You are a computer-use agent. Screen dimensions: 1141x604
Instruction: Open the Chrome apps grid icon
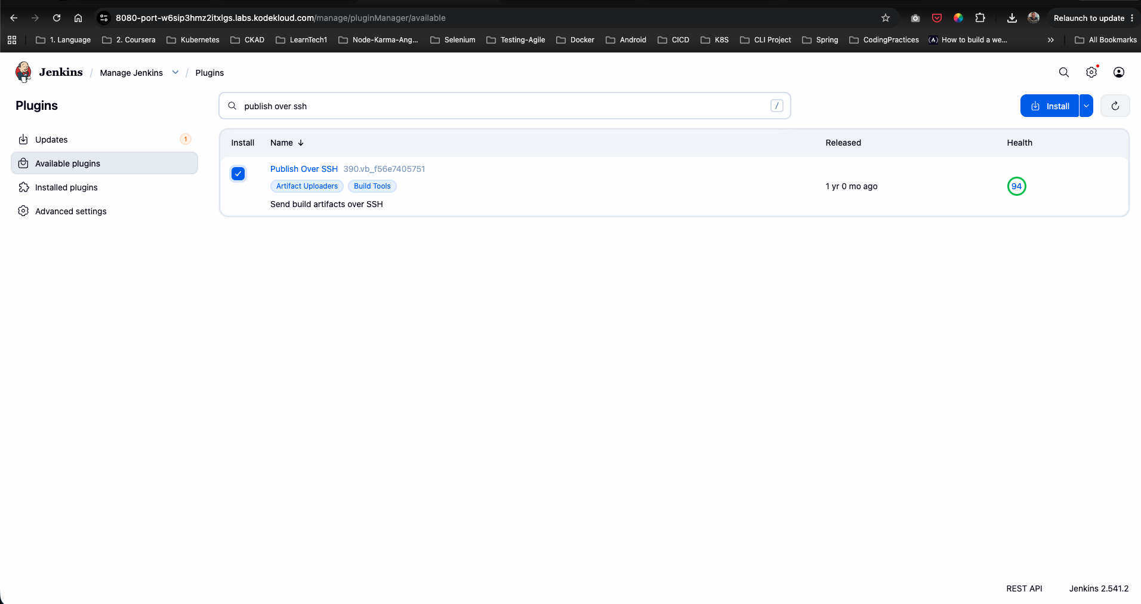12,40
